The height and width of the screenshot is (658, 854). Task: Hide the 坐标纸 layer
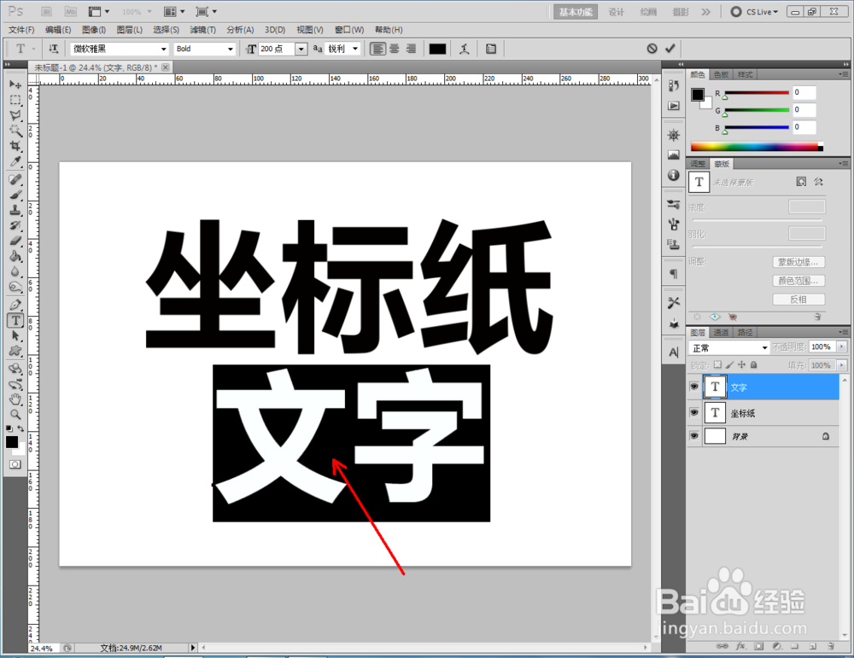[x=694, y=412]
